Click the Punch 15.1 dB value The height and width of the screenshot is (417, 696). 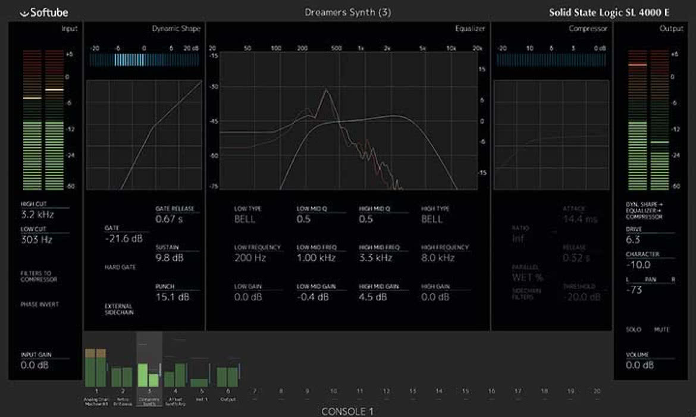[173, 297]
